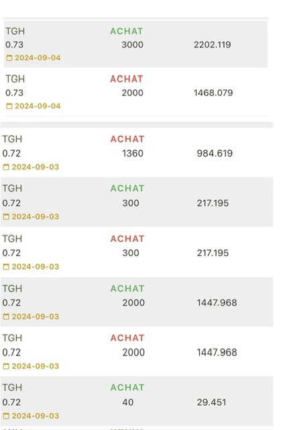Viewport: 289px width, 430px height.
Task: Click the TGH ticker in the 29.451 row
Action: coord(12,388)
